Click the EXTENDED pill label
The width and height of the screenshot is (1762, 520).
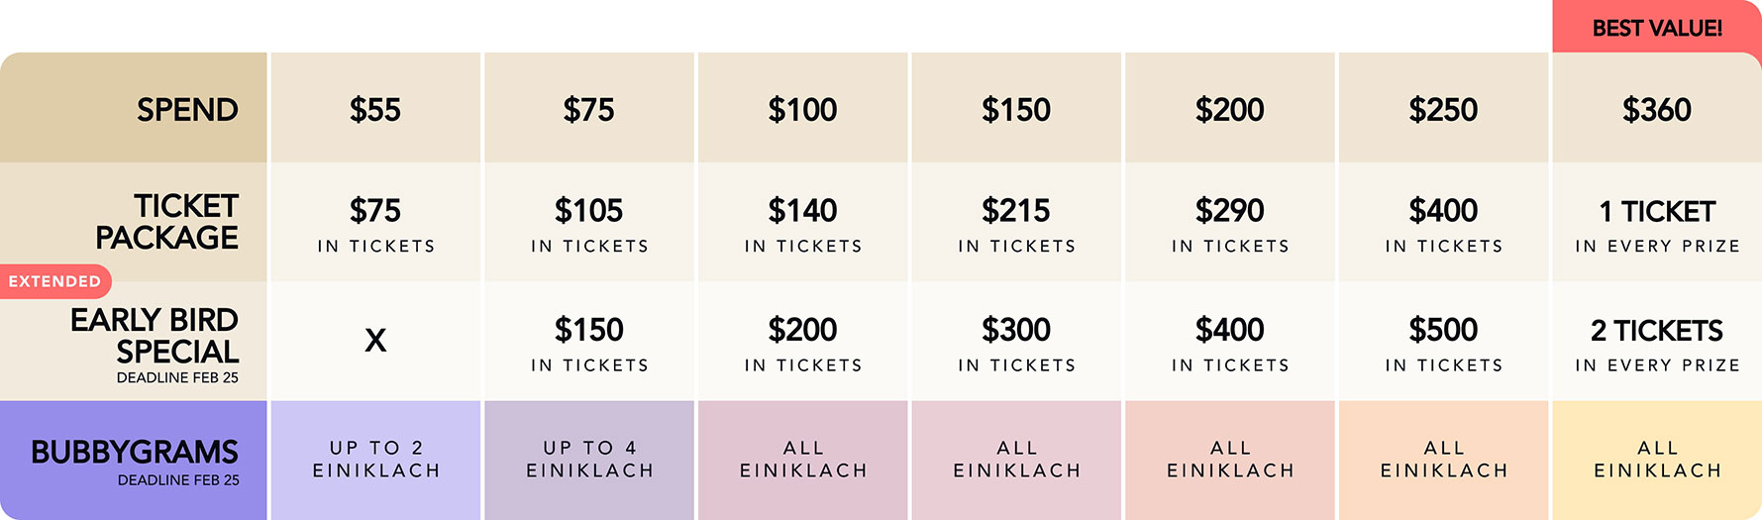[55, 281]
